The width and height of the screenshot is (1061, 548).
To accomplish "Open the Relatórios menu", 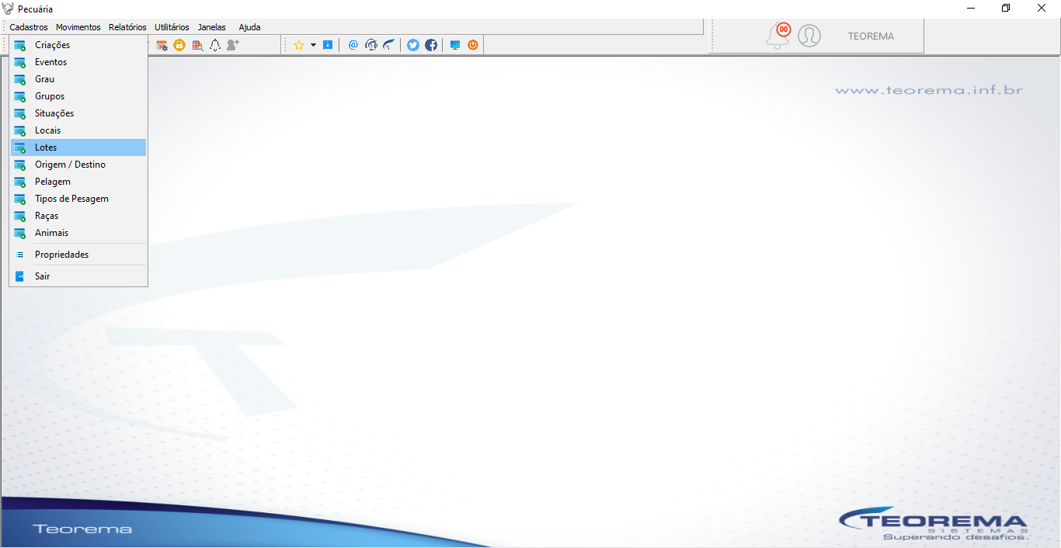I will pos(127,27).
